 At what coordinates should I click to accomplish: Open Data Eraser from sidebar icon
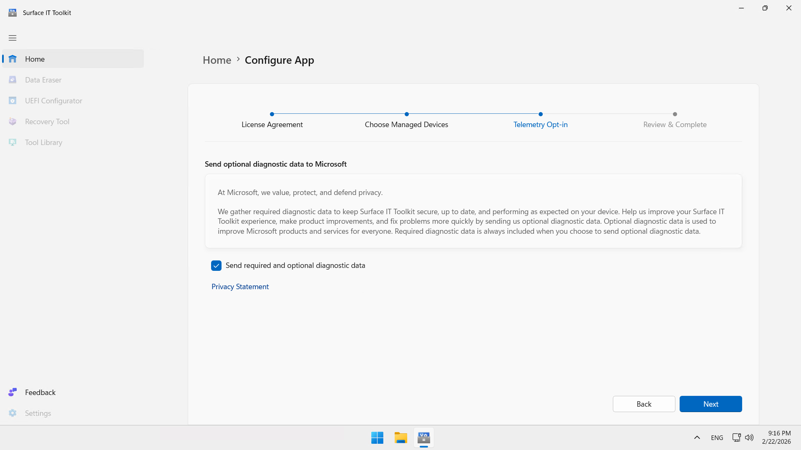13,80
